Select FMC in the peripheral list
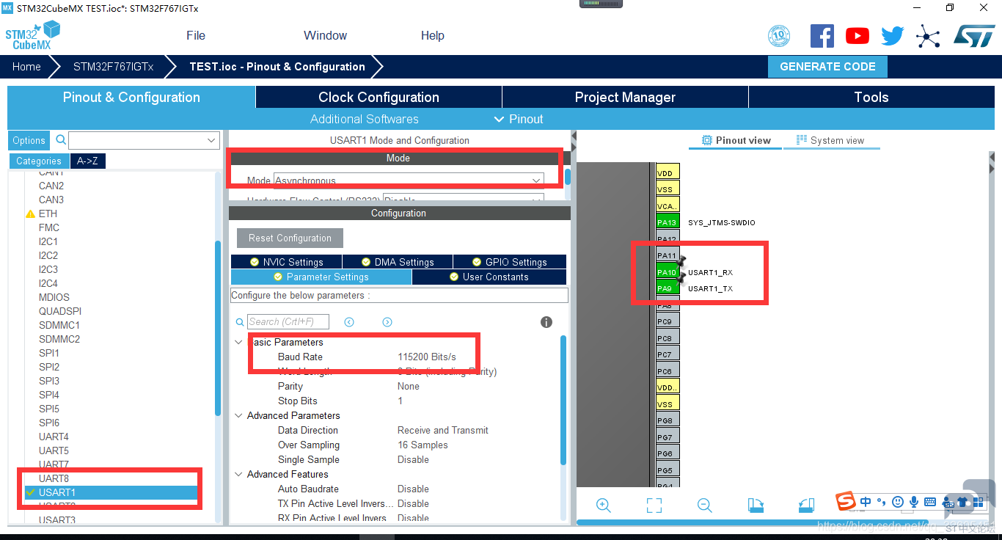 coord(49,227)
